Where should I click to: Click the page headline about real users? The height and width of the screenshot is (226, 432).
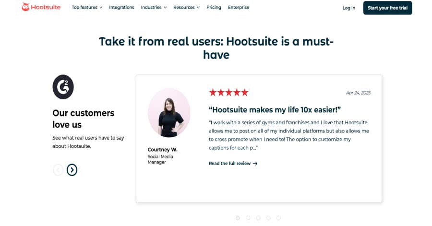(x=216, y=48)
